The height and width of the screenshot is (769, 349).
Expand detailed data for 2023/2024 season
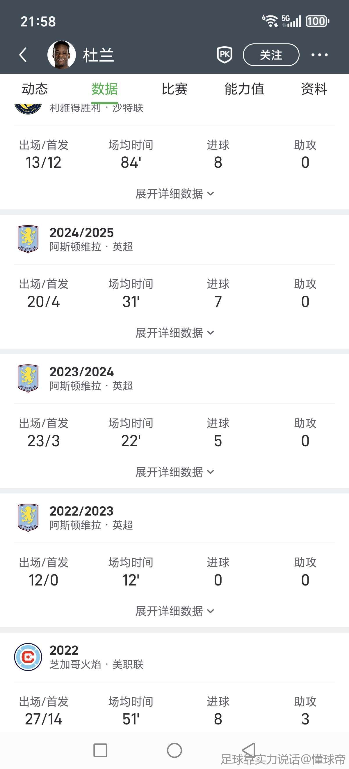[174, 472]
